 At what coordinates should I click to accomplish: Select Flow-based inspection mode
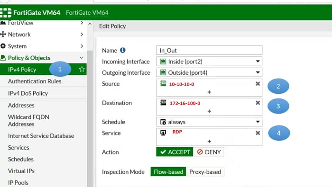point(168,172)
